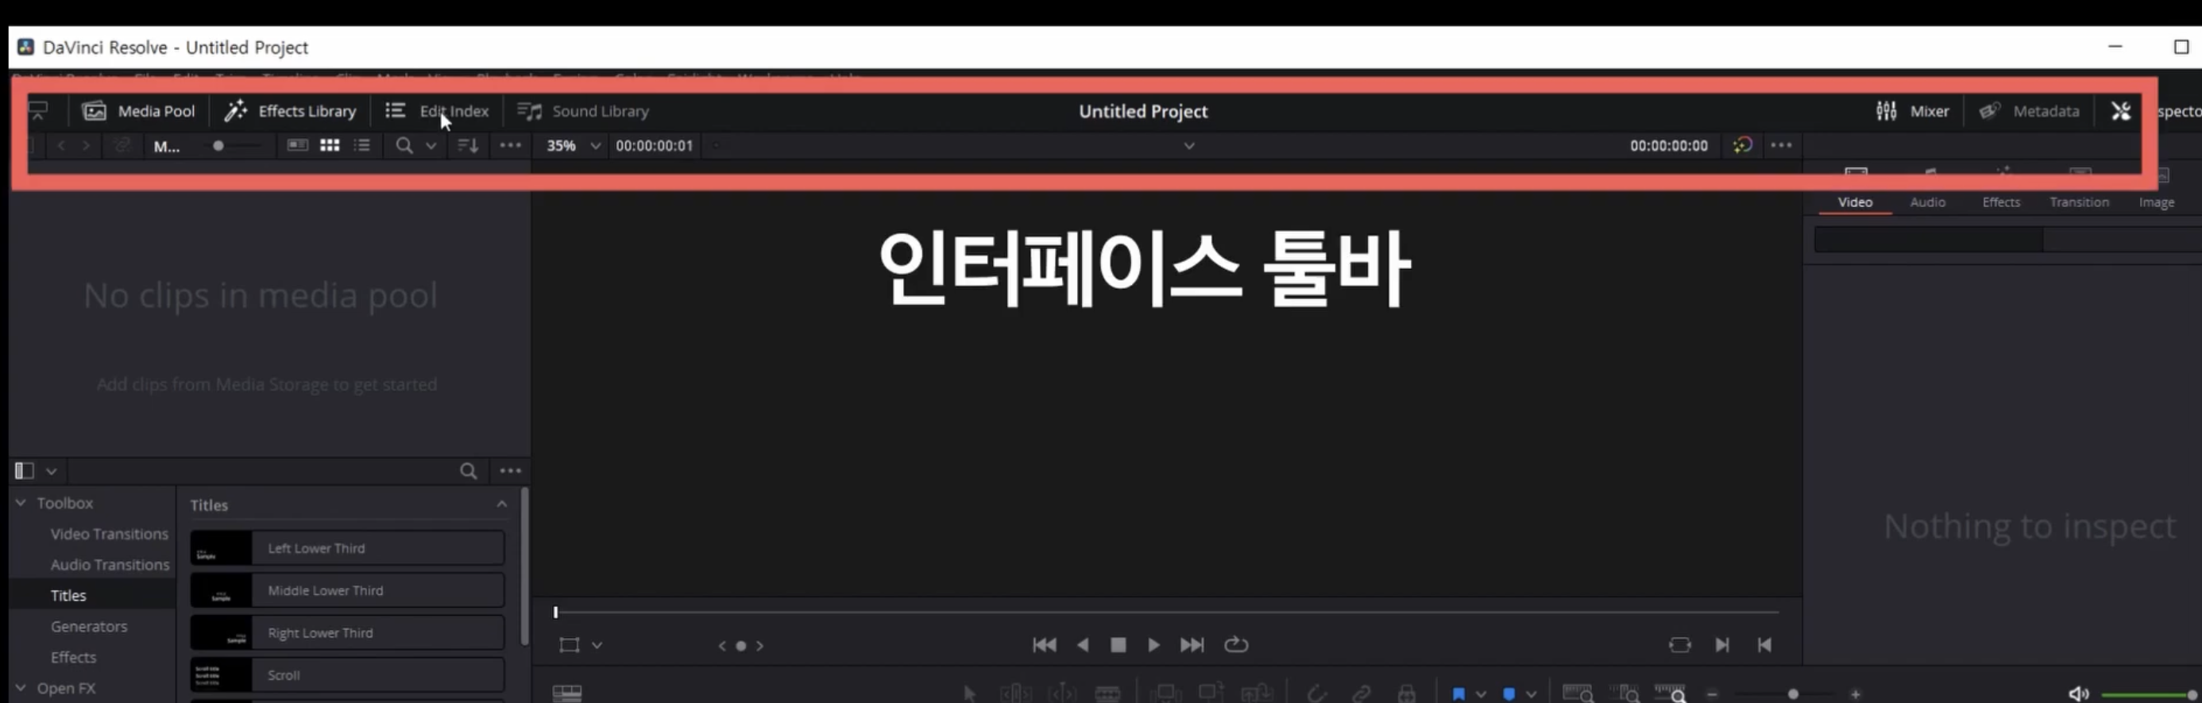Viewport: 2202px width, 703px height.
Task: Collapse the Toolbox tree
Action: 21,502
